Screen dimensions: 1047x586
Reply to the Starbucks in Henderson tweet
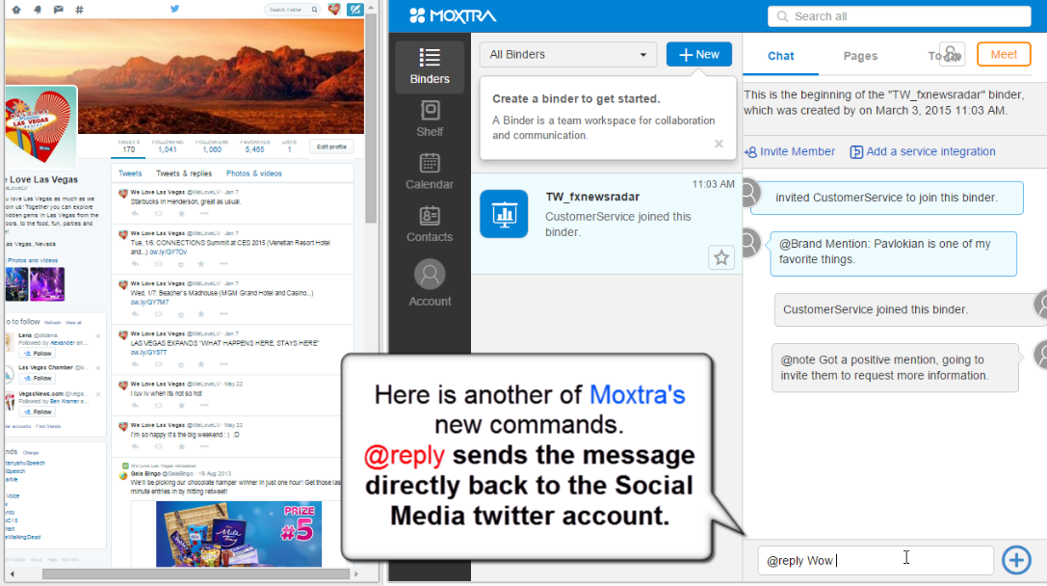coord(136,214)
